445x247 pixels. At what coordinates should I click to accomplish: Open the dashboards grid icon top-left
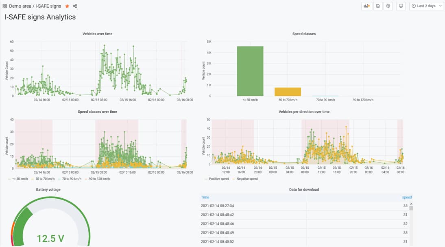pyautogui.click(x=5, y=6)
